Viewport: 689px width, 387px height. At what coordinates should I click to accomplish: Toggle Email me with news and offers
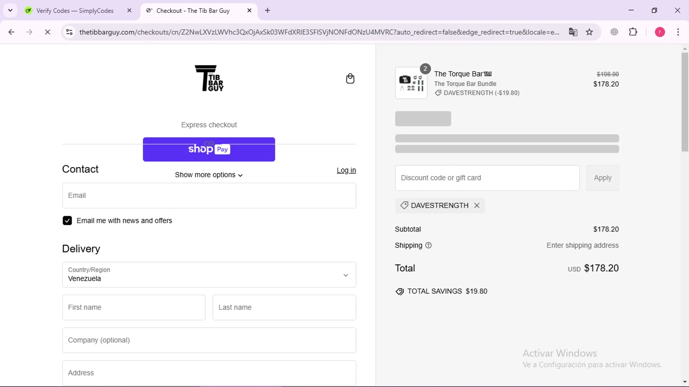tap(67, 221)
